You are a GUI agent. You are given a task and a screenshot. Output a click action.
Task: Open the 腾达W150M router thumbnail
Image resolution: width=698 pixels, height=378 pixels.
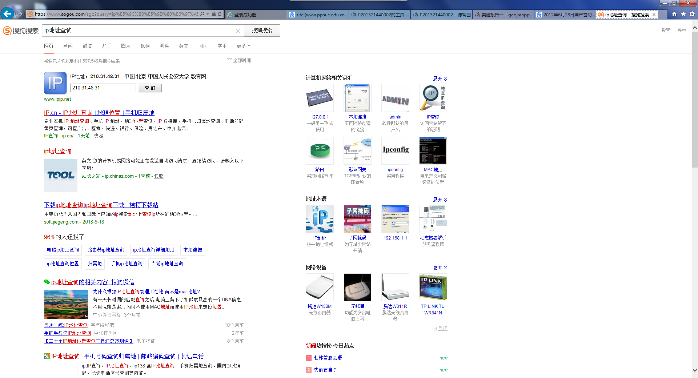(x=320, y=287)
